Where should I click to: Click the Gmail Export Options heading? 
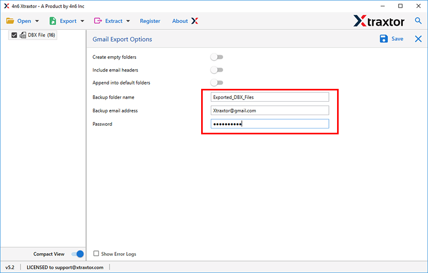(123, 39)
